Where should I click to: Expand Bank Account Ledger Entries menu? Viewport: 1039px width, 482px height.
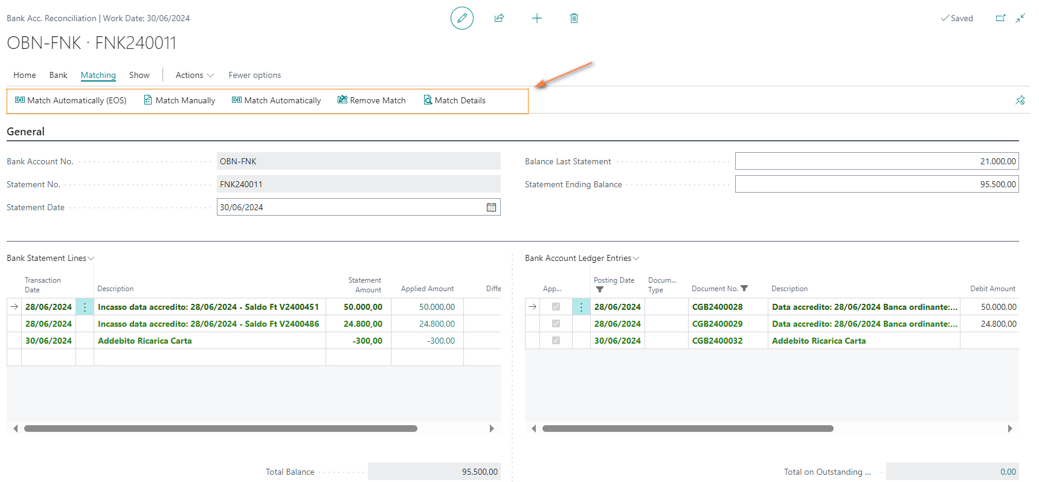point(582,258)
